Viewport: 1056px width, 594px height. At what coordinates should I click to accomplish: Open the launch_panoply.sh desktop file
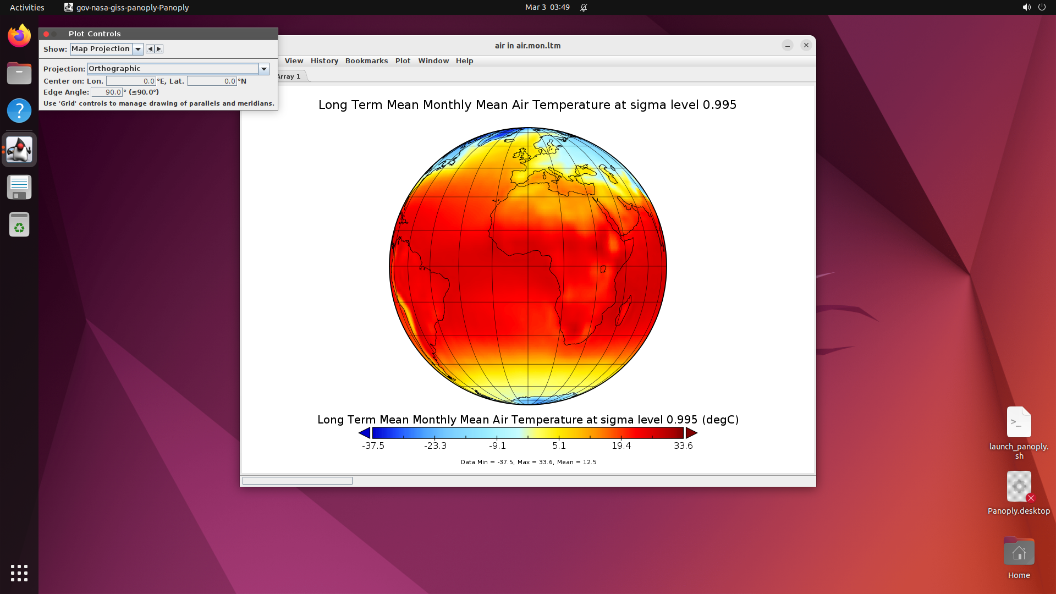coord(1019,422)
